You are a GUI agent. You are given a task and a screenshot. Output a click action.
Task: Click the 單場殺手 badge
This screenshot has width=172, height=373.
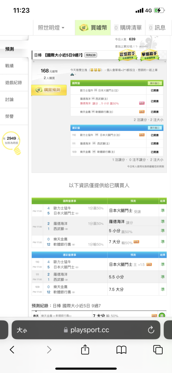click(x=150, y=56)
